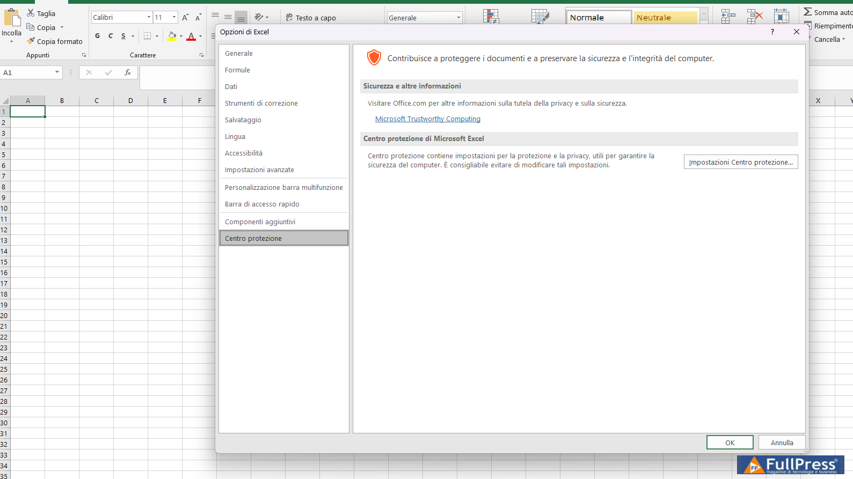This screenshot has height=479, width=853.
Task: Open the Name Box A1 dropdown
Action: [x=57, y=72]
